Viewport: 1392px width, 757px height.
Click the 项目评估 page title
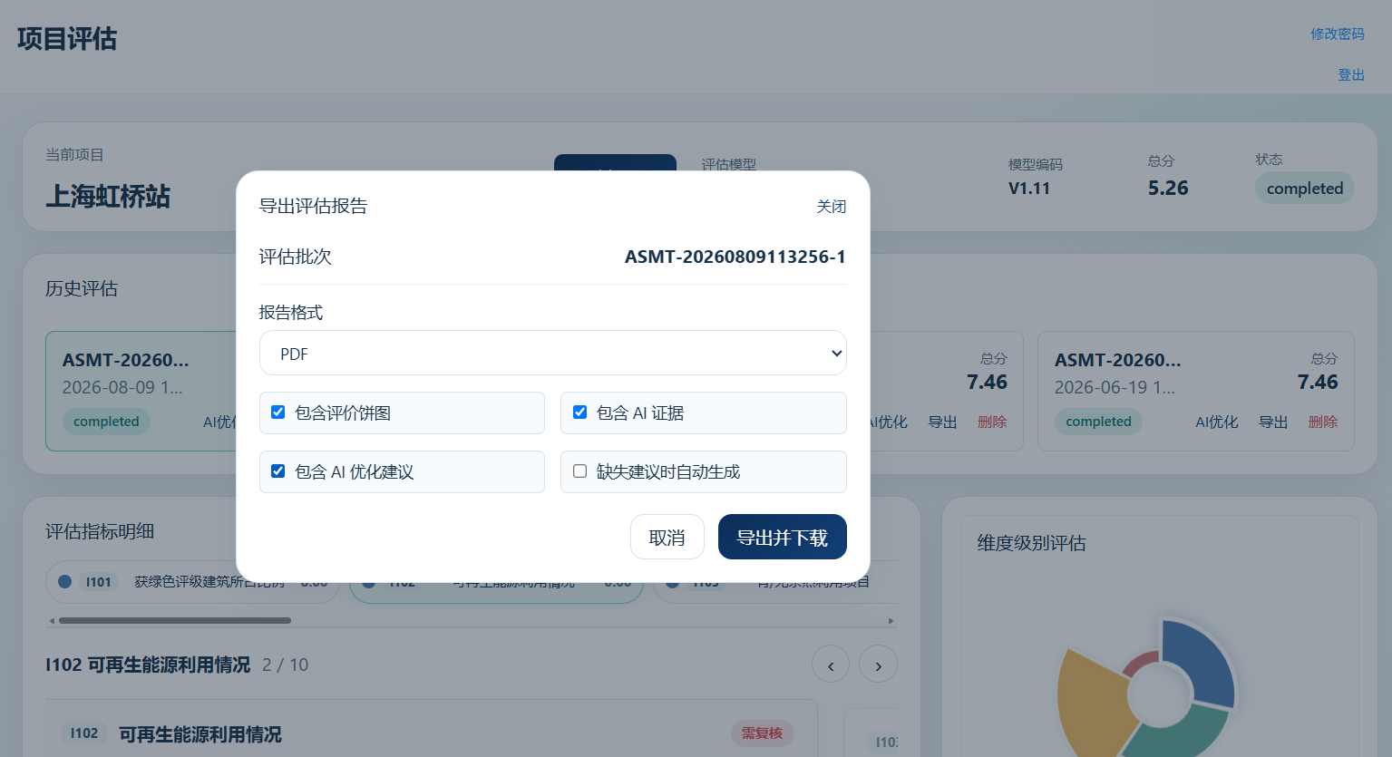67,39
